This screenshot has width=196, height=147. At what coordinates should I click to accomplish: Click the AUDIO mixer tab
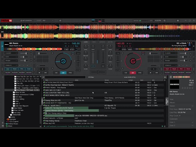(x=86, y=42)
